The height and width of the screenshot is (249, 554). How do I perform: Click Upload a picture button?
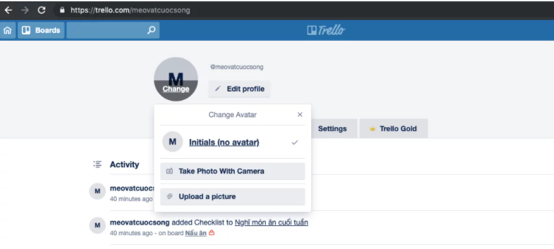click(232, 196)
